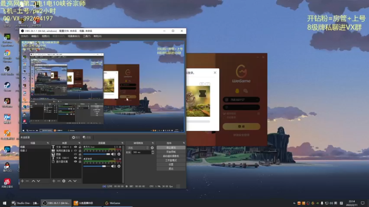Move source down in Sources panel

coord(75,181)
